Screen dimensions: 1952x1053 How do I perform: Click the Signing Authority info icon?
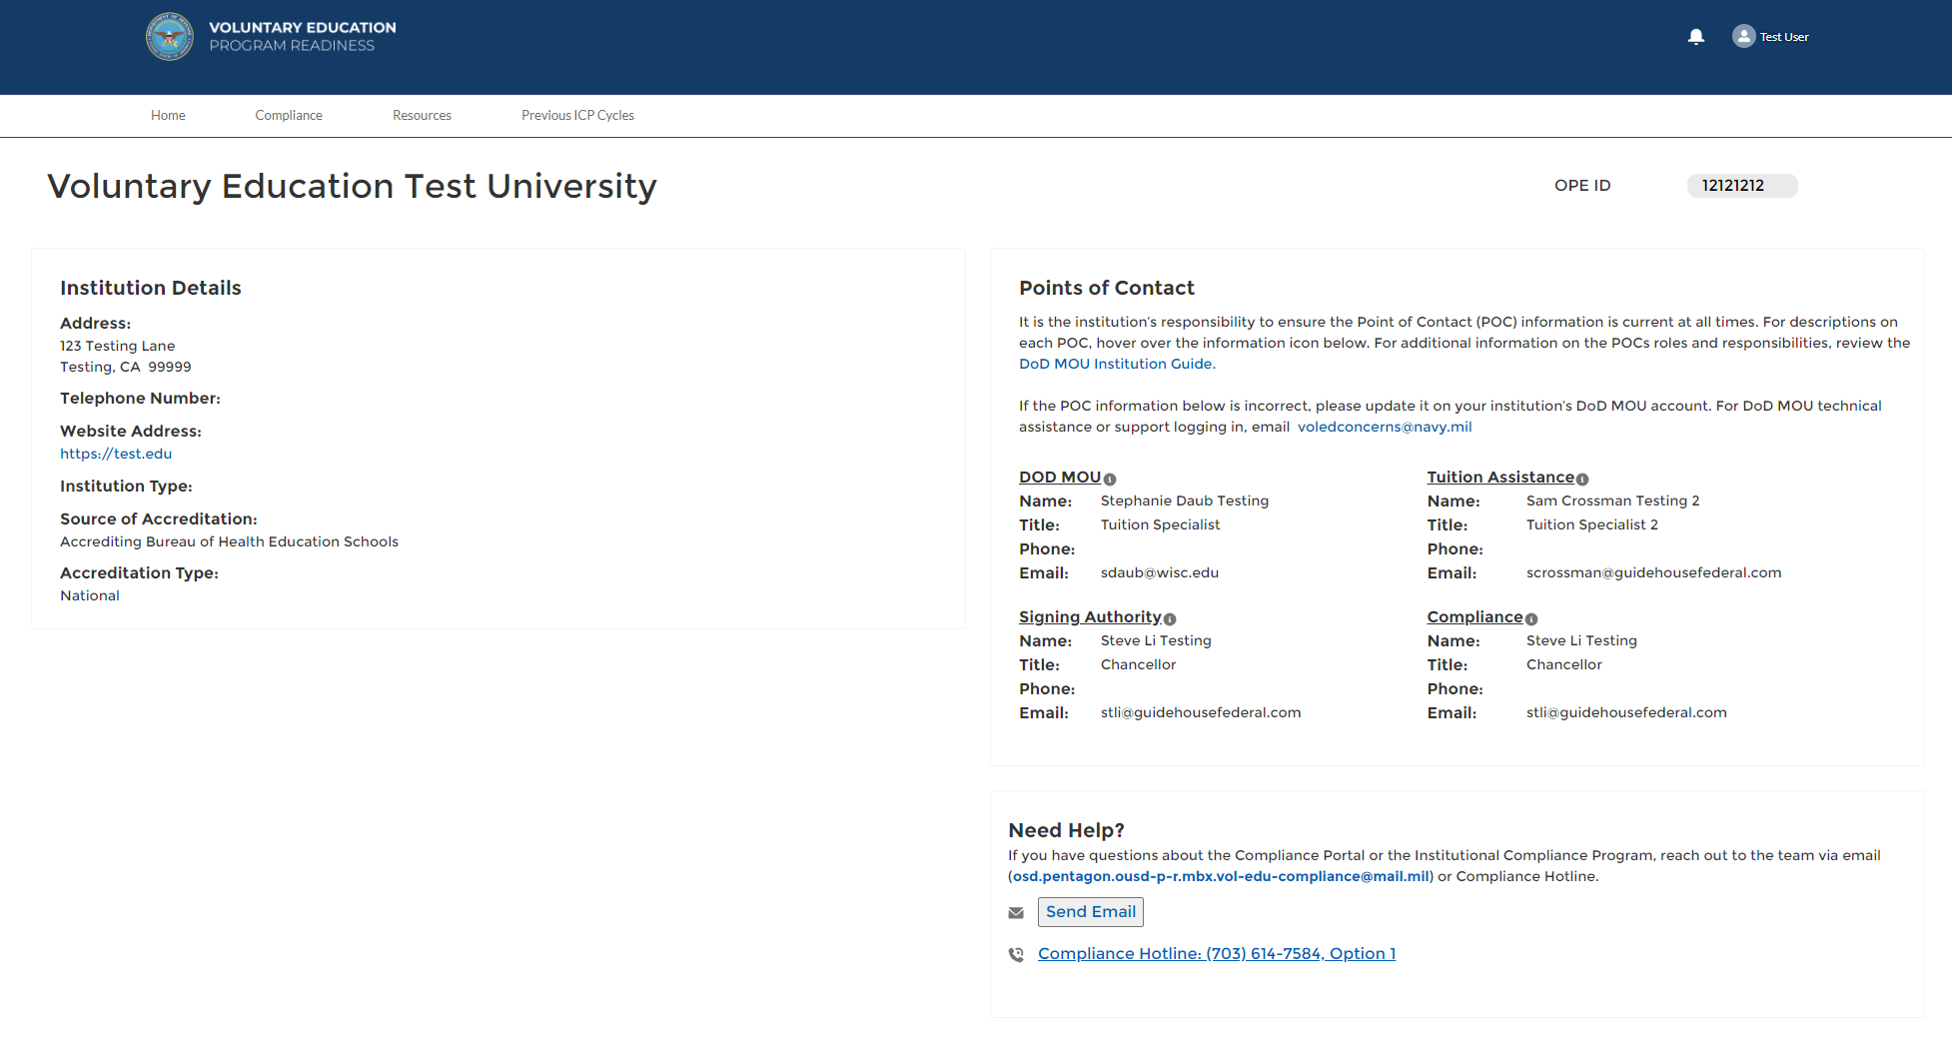1170,619
